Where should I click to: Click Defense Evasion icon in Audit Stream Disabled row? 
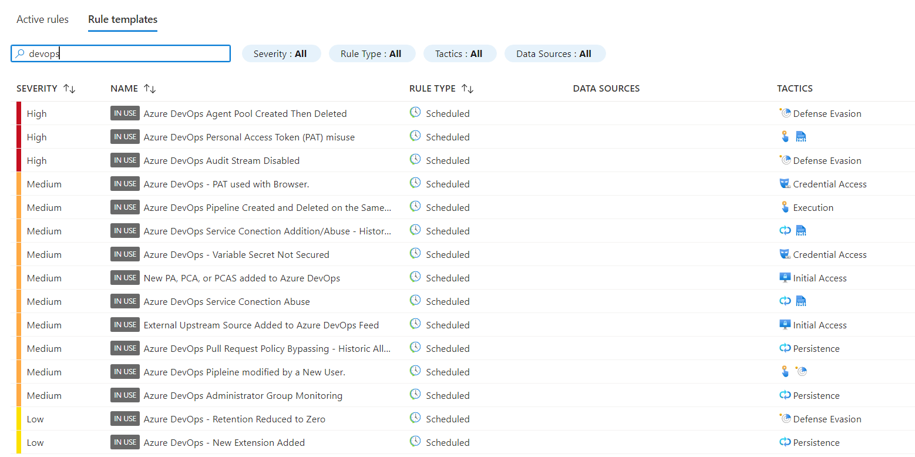(785, 160)
